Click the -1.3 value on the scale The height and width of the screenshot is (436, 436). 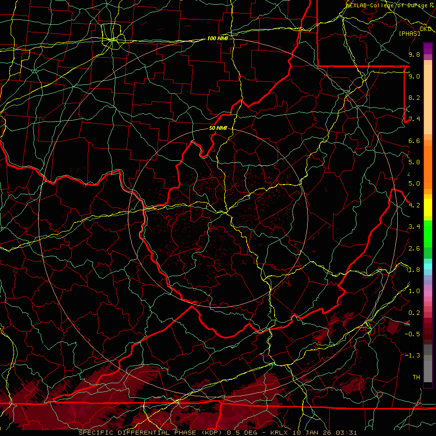[412, 356]
